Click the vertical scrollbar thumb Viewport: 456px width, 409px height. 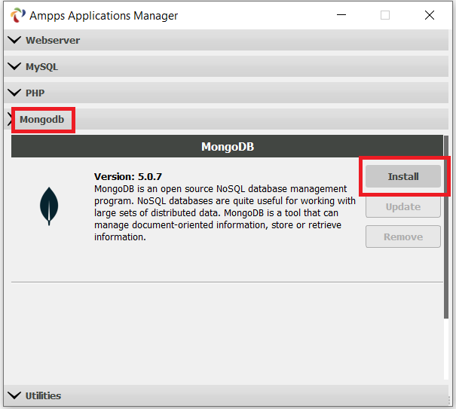click(446, 227)
